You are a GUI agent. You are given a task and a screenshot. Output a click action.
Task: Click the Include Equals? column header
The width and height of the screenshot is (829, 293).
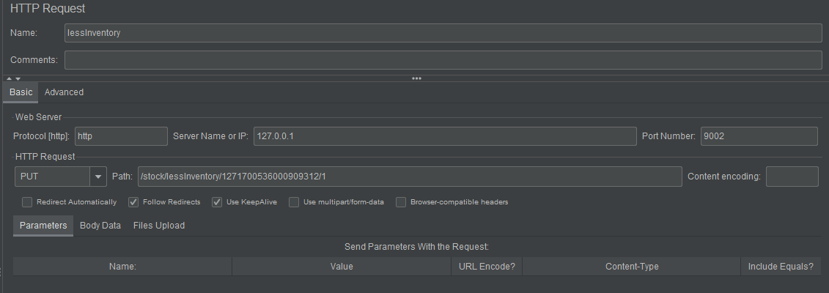(x=781, y=267)
